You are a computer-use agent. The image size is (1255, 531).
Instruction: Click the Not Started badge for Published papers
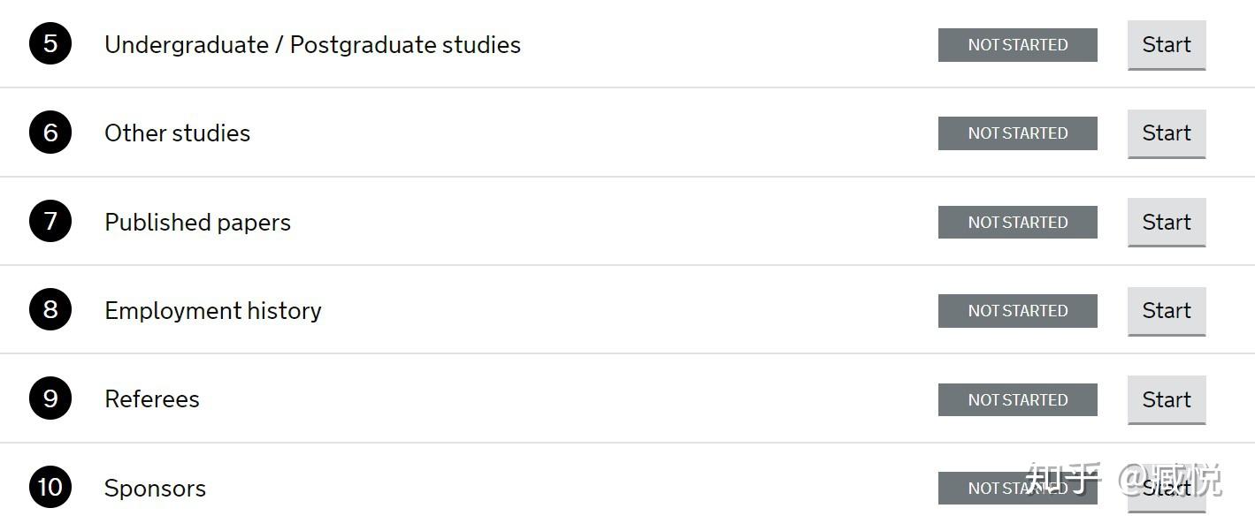(1017, 223)
